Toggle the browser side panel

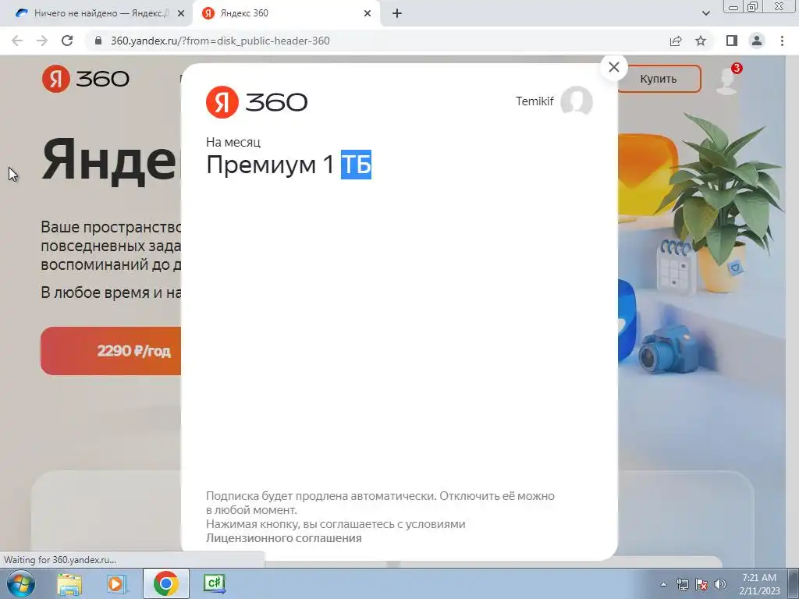click(732, 41)
